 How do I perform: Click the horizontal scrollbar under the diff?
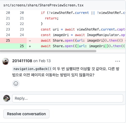(48, 51)
